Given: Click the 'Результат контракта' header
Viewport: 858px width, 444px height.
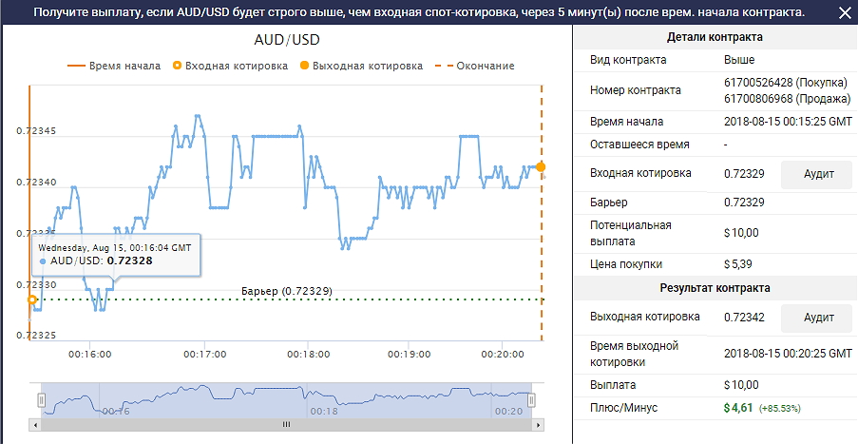Looking at the screenshot, I should click(715, 288).
